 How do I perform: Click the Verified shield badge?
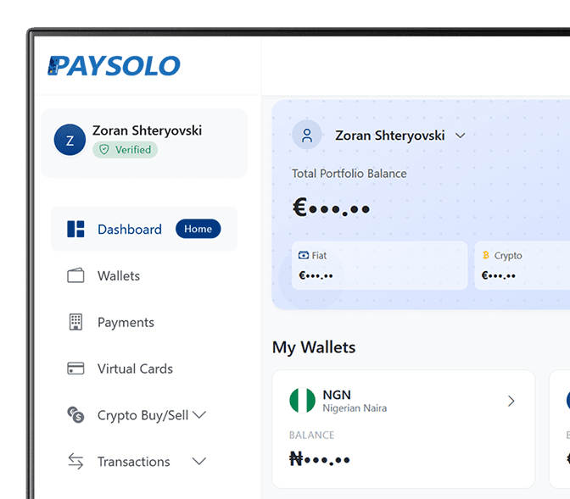pos(125,150)
